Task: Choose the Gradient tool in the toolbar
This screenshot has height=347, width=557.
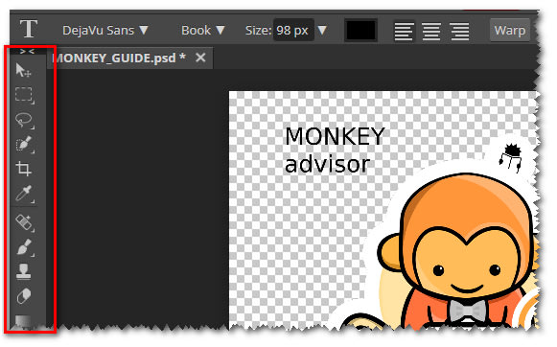Action: tap(23, 321)
